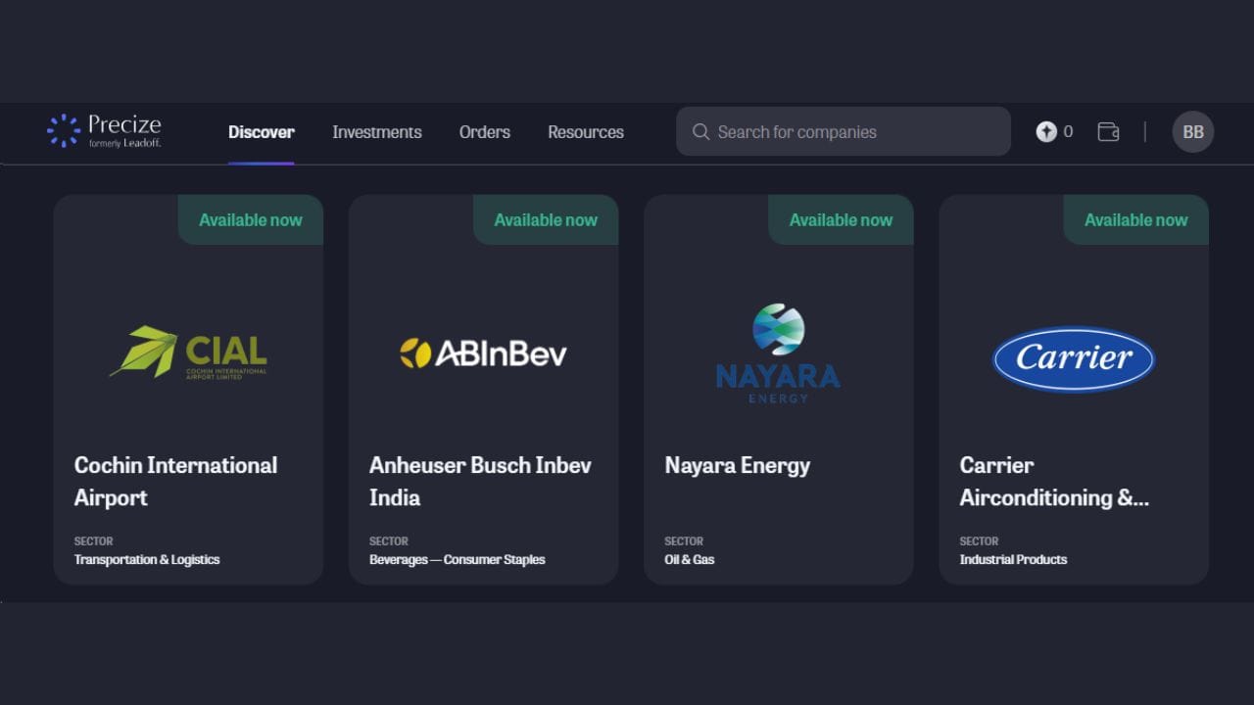The image size is (1254, 705).
Task: Click the ABInBev company logo
Action: click(x=483, y=353)
